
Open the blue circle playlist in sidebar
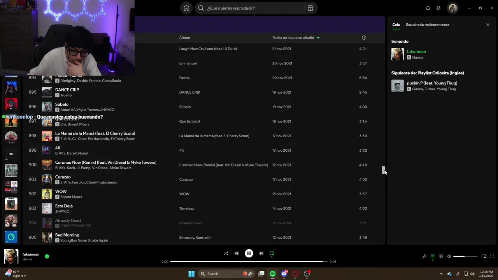tap(11, 237)
